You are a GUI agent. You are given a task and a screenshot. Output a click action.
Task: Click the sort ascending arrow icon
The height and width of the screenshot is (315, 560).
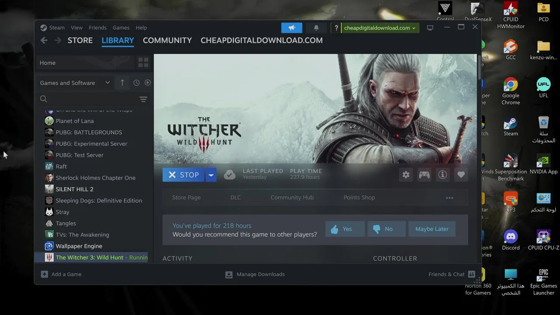[122, 83]
